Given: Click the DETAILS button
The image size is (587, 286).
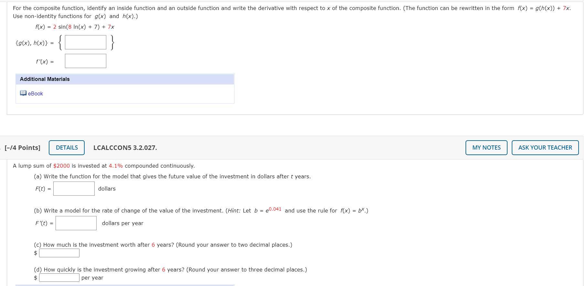Looking at the screenshot, I should [x=67, y=147].
